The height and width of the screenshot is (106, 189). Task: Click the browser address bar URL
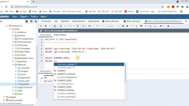(x=26, y=7)
